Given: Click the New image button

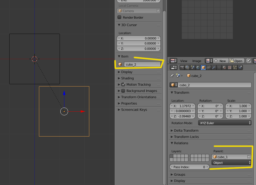Looking at the screenshot, I should point(220,61).
